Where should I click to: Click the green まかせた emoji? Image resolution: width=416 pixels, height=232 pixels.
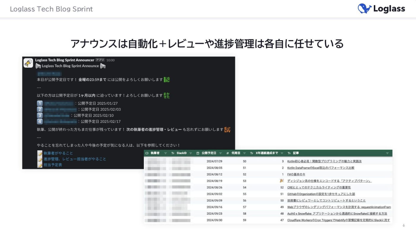point(166,95)
